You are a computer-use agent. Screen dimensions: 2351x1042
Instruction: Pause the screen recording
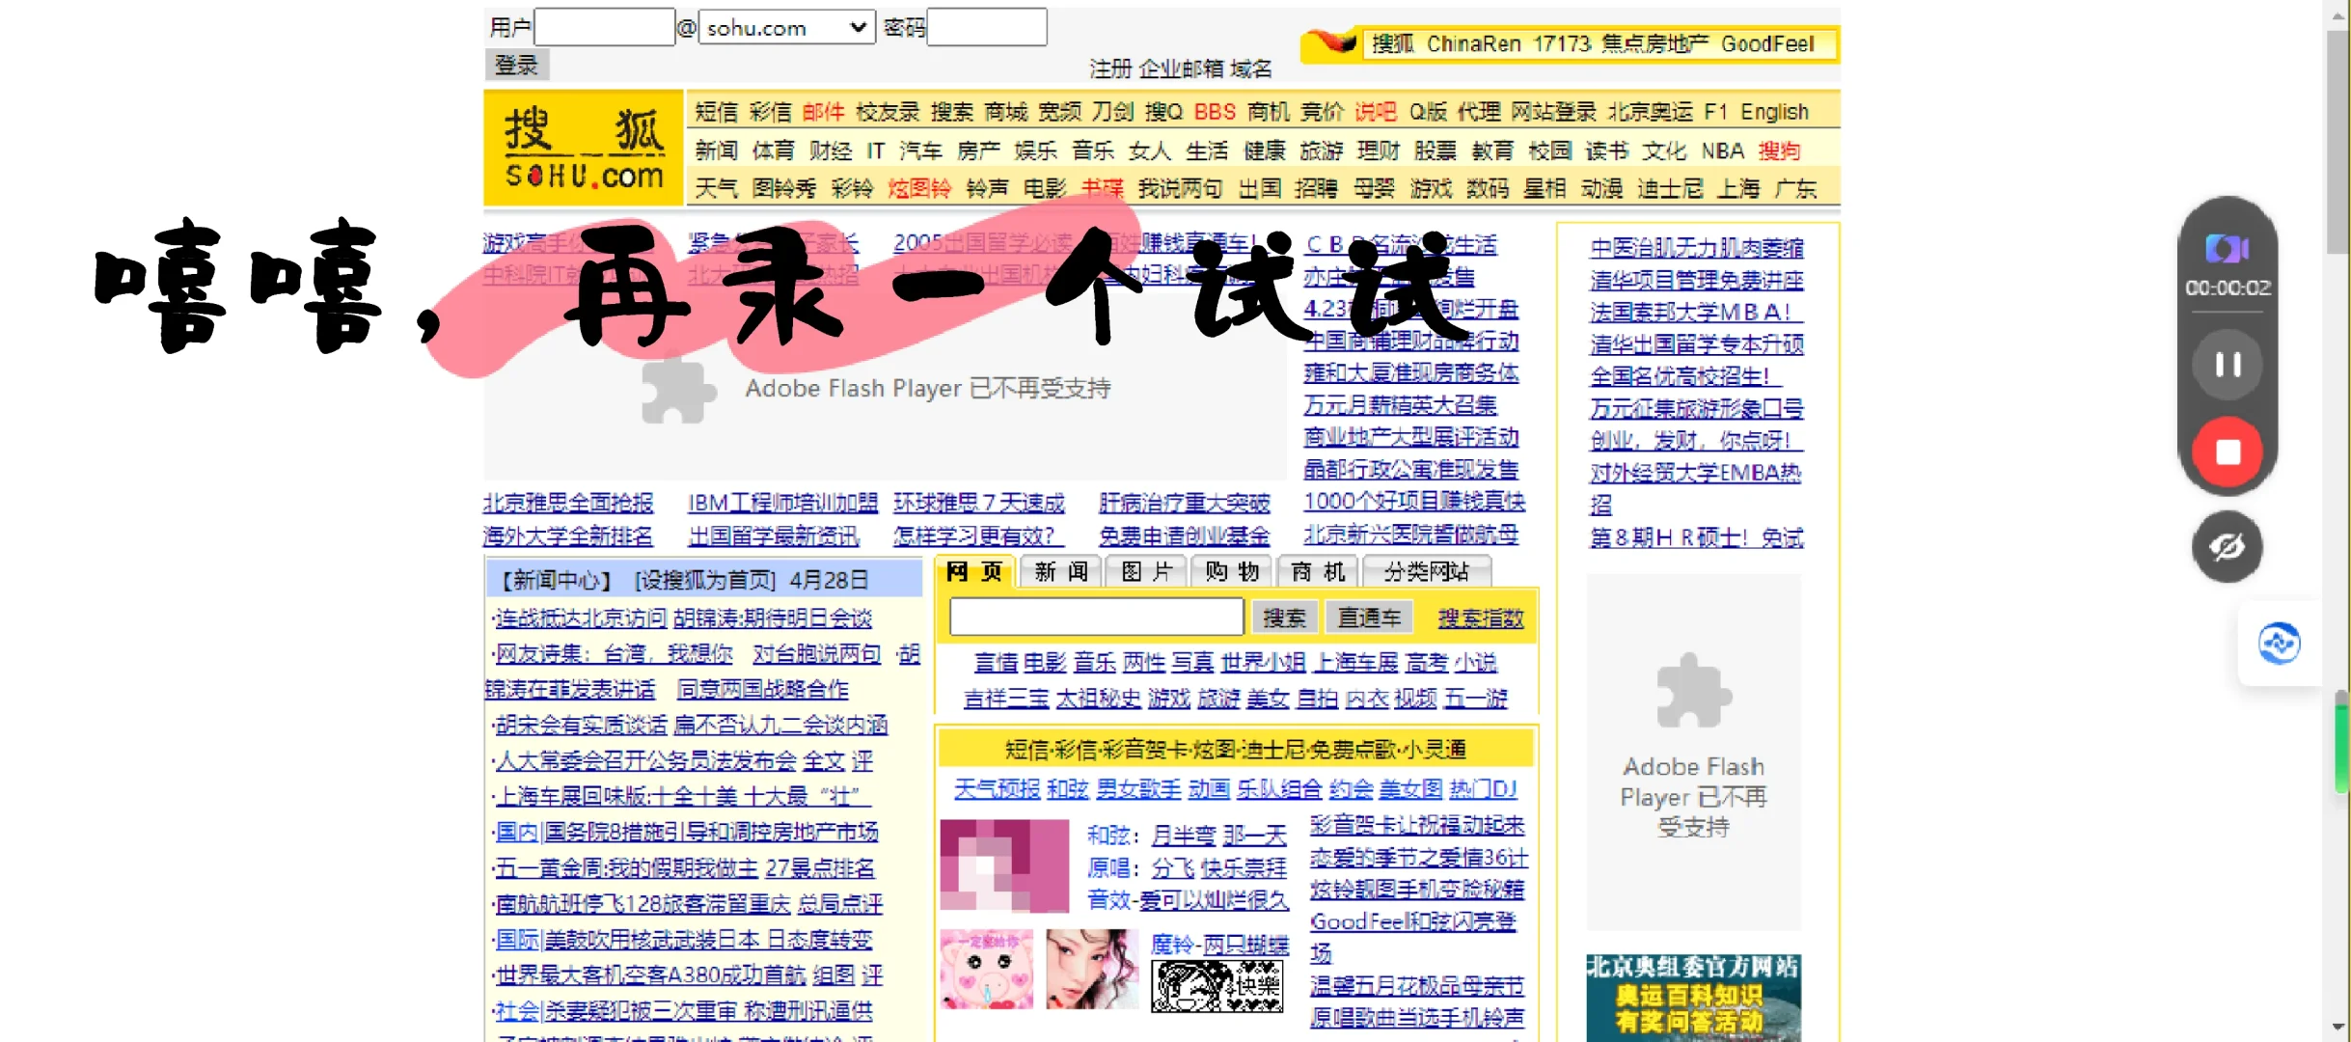click(2227, 363)
